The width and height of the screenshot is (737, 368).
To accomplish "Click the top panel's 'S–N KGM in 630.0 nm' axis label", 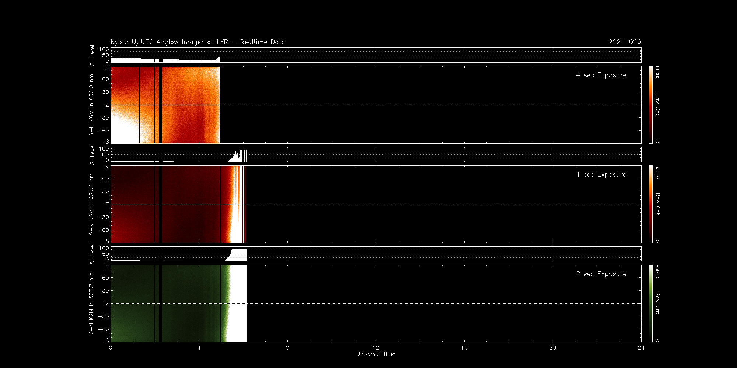I will coord(91,105).
